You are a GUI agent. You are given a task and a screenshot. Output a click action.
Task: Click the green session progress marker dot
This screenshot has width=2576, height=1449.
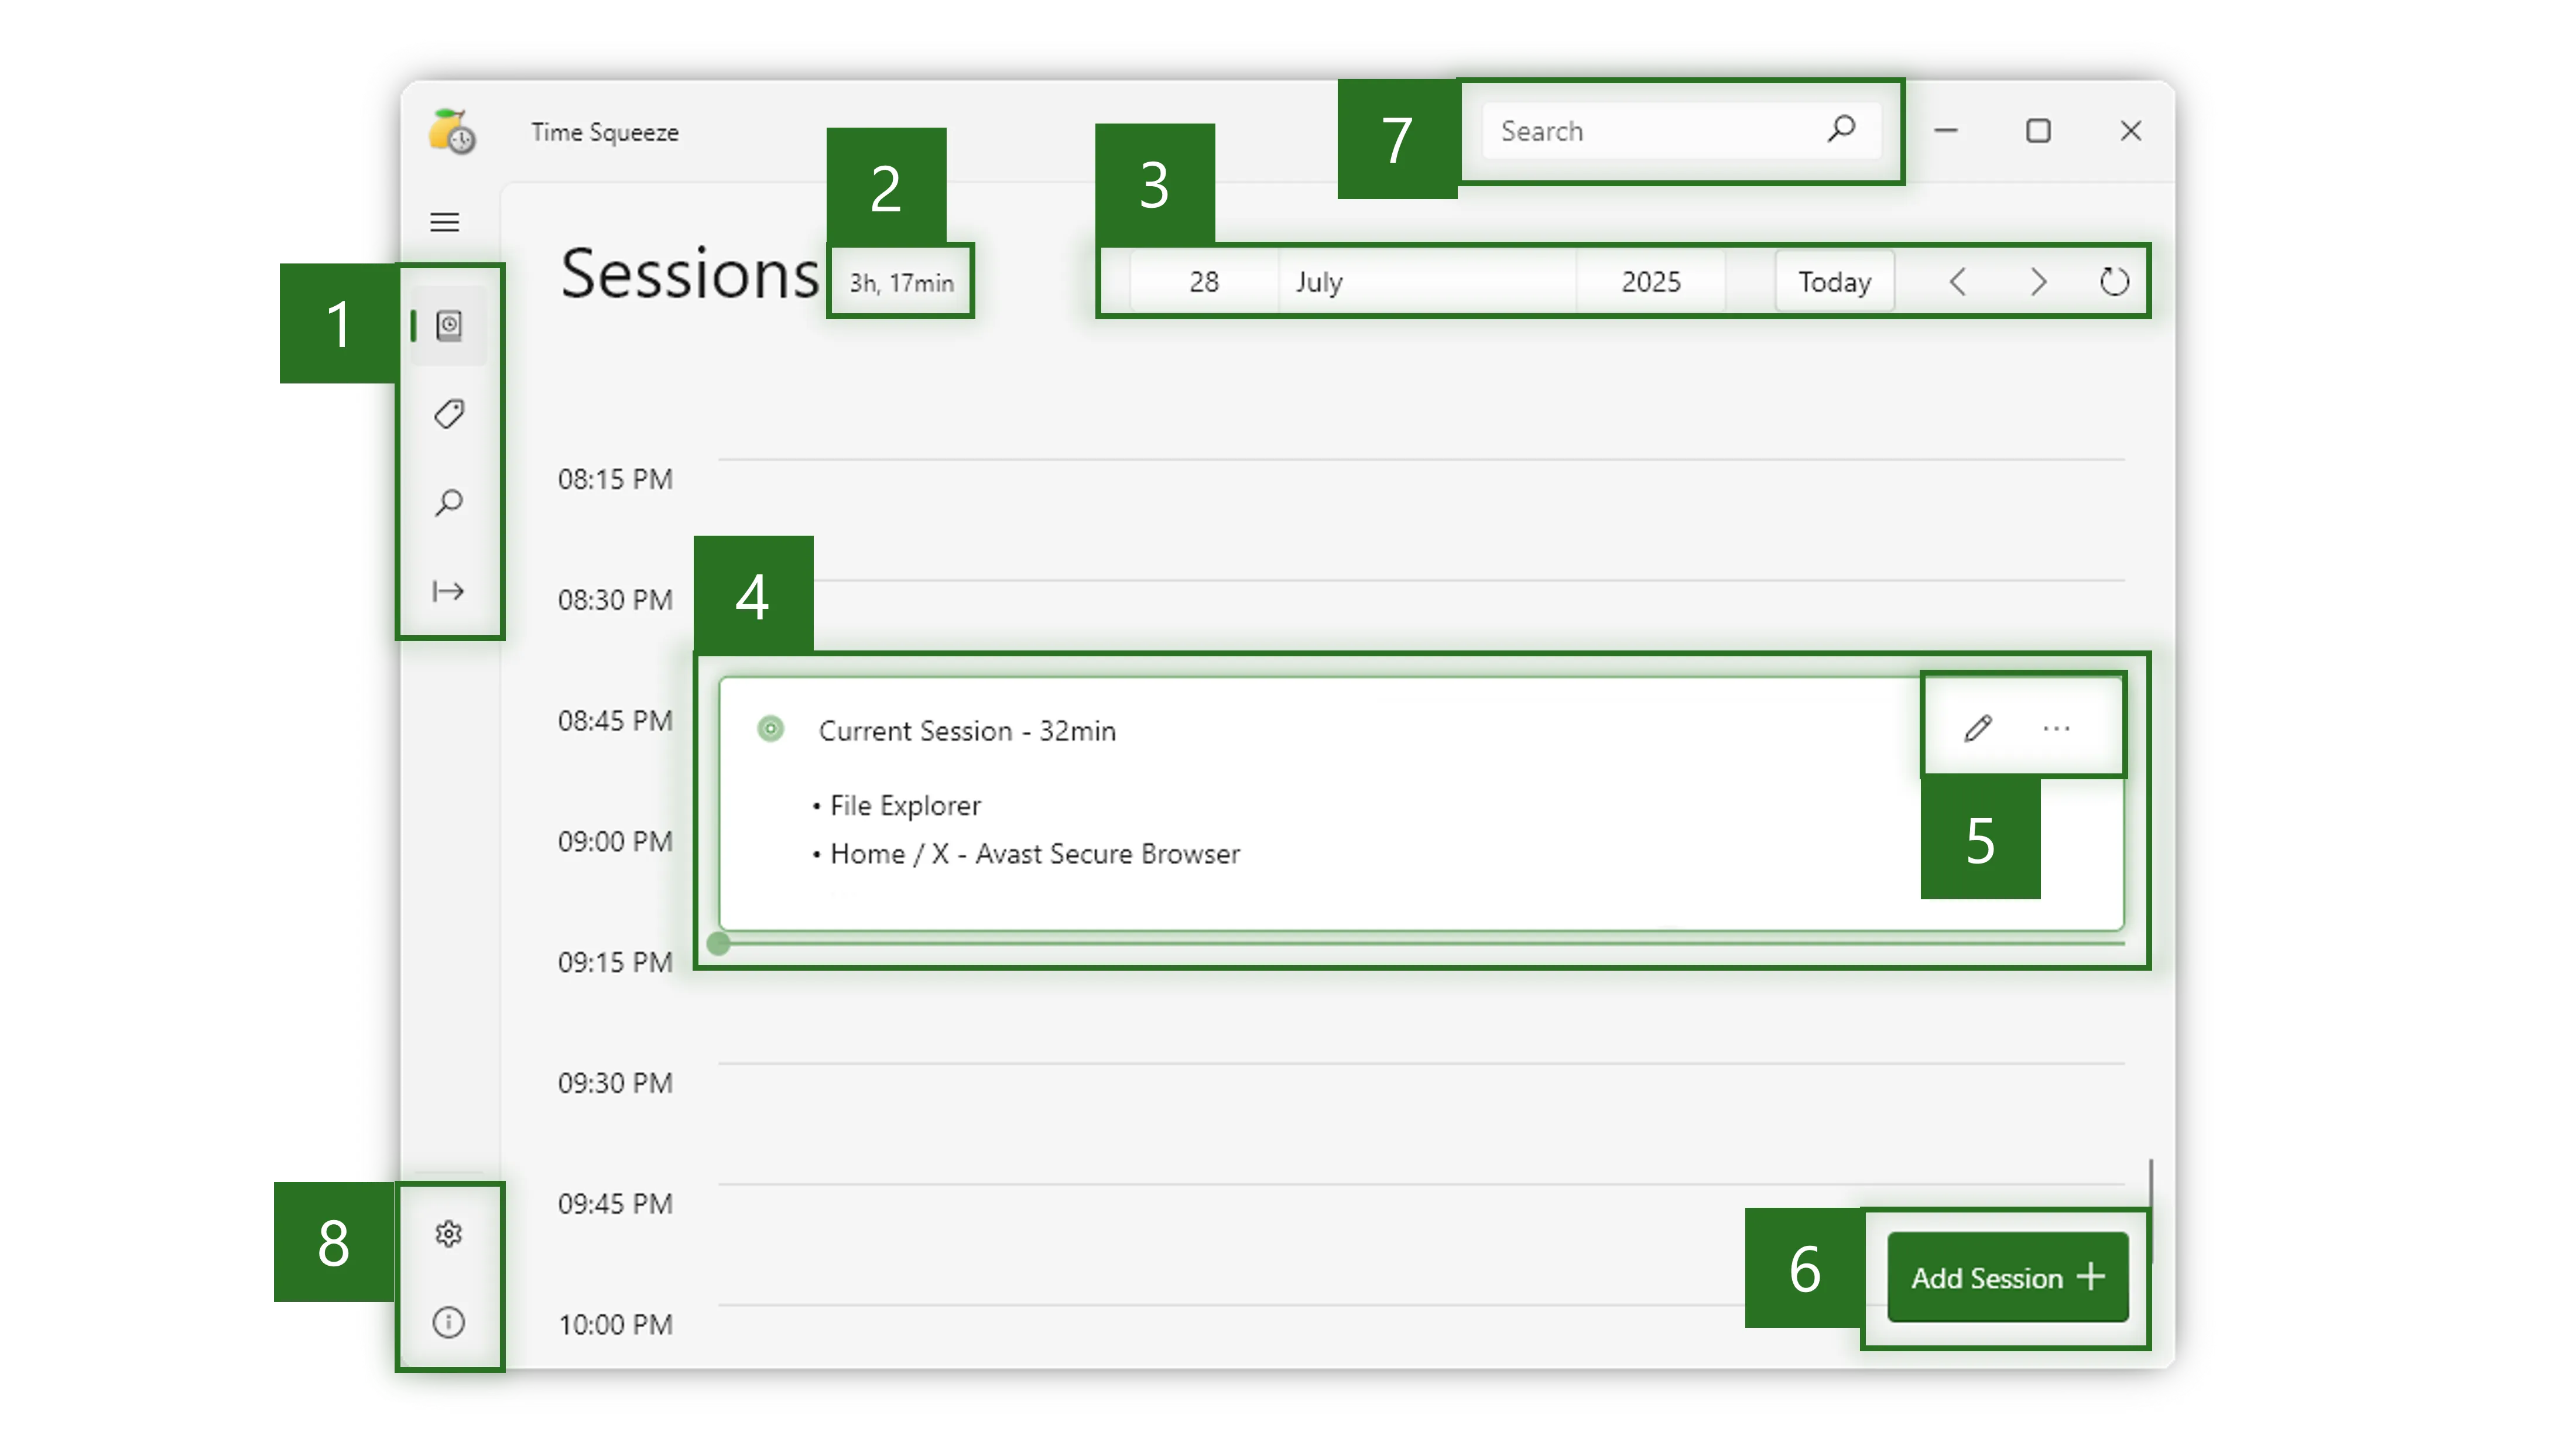pyautogui.click(x=719, y=944)
